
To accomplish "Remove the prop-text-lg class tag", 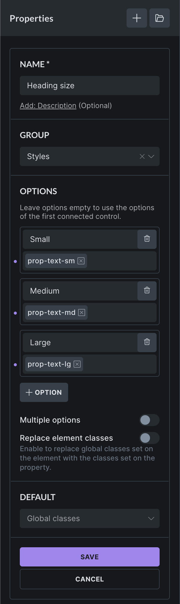I will [x=77, y=364].
